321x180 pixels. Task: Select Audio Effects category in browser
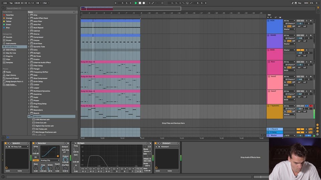14,47
